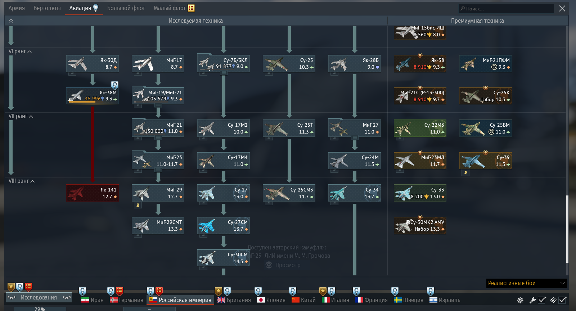Select the Су-30СМ vehicle card

tap(224, 258)
